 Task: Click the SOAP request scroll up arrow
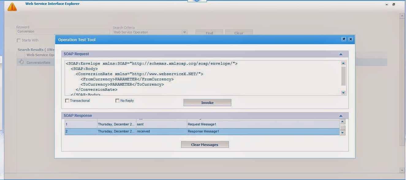point(343,63)
